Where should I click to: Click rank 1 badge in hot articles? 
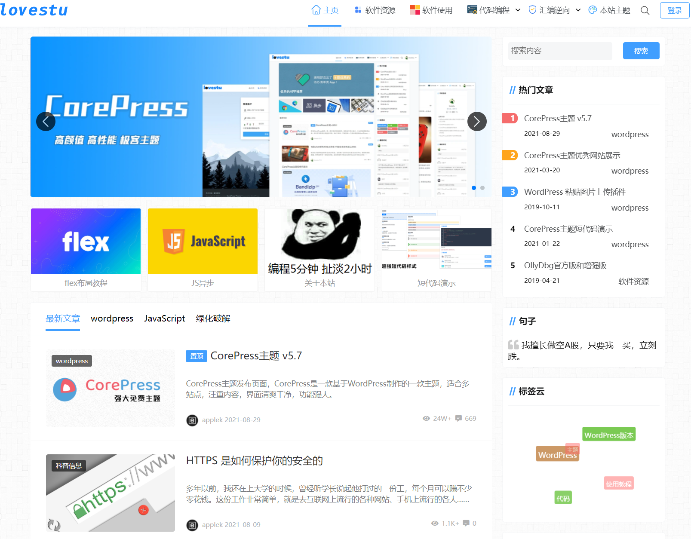pyautogui.click(x=510, y=118)
